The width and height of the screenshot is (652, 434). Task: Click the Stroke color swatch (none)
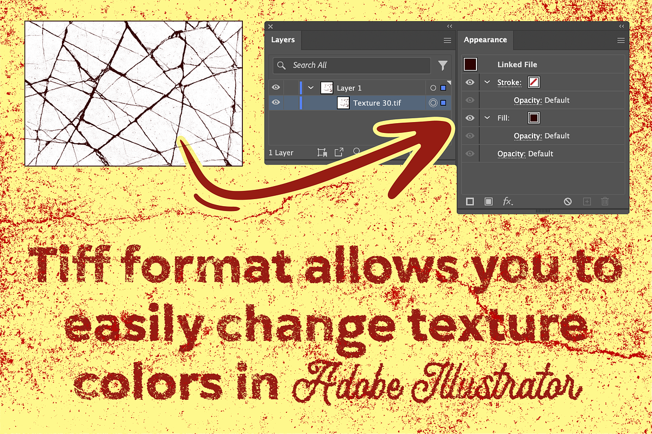click(x=534, y=82)
